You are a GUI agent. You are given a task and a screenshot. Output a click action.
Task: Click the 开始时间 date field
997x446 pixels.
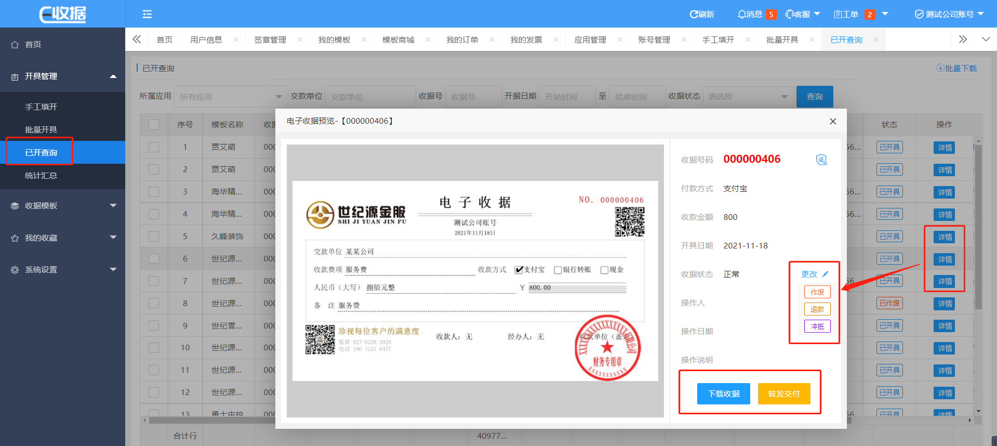pyautogui.click(x=567, y=97)
